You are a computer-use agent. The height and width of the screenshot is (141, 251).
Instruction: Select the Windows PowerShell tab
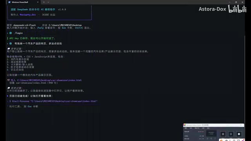(24, 2)
